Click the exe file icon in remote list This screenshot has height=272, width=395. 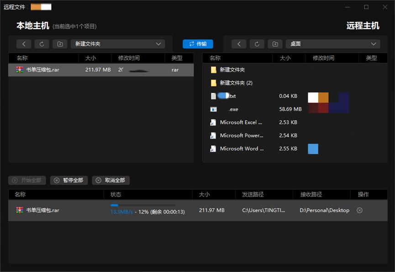(213, 109)
